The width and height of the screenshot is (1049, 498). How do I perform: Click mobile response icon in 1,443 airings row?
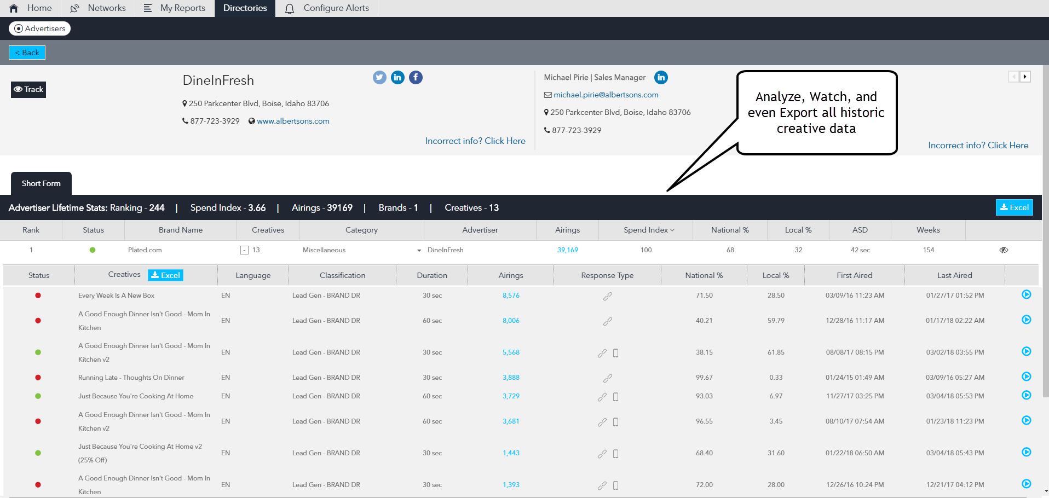click(615, 454)
